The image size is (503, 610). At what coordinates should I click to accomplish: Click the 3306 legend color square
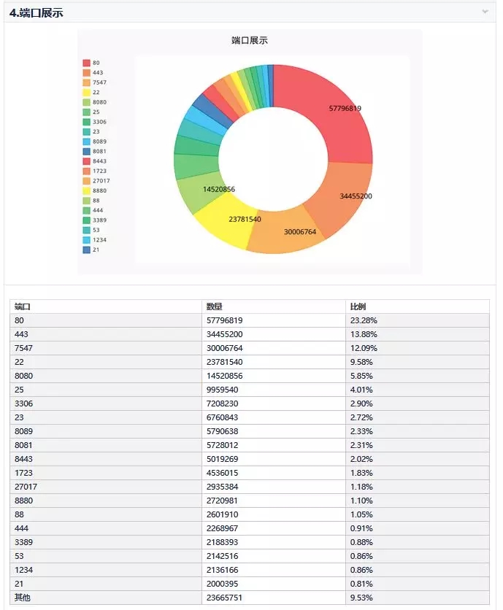(86, 122)
